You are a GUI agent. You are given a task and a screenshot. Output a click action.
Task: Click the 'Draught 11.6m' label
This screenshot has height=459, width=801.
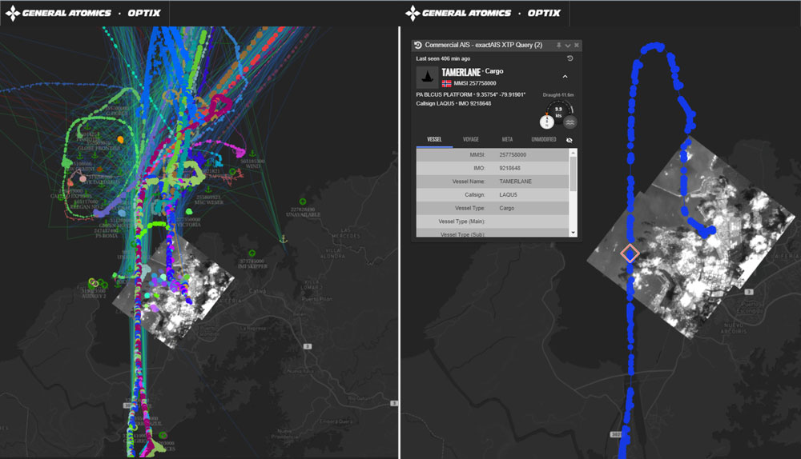pos(557,95)
